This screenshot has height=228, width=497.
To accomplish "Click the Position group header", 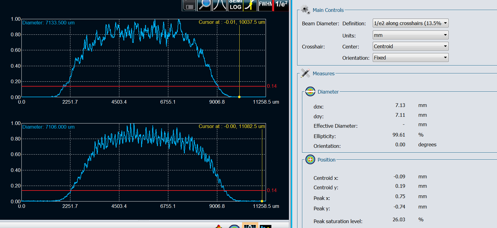I will click(326, 160).
